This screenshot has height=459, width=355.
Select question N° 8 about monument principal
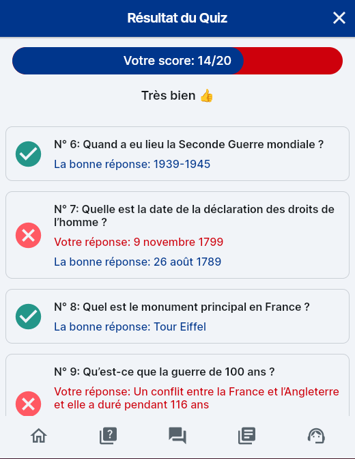click(182, 307)
